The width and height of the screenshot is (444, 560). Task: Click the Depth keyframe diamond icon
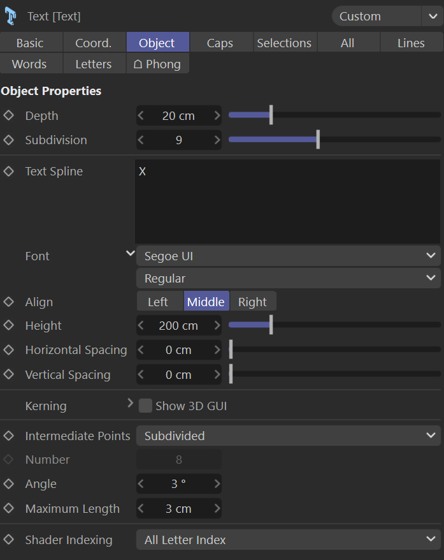pos(9,115)
